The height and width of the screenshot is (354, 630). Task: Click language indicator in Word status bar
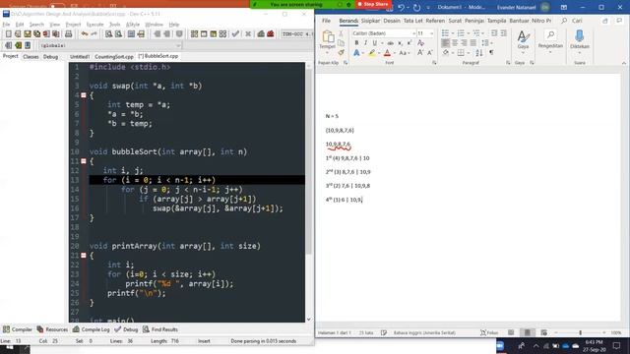(x=424, y=332)
